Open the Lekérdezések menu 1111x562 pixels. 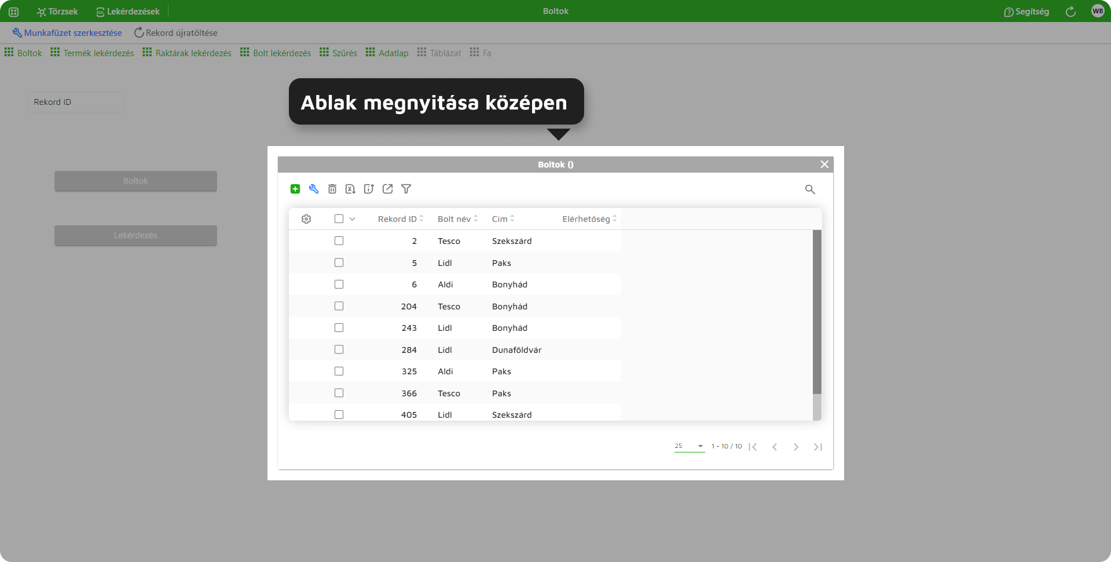tap(128, 12)
